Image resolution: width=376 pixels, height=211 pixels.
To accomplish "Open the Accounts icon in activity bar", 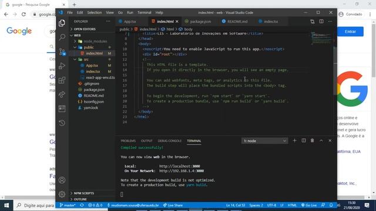I will tap(62, 180).
